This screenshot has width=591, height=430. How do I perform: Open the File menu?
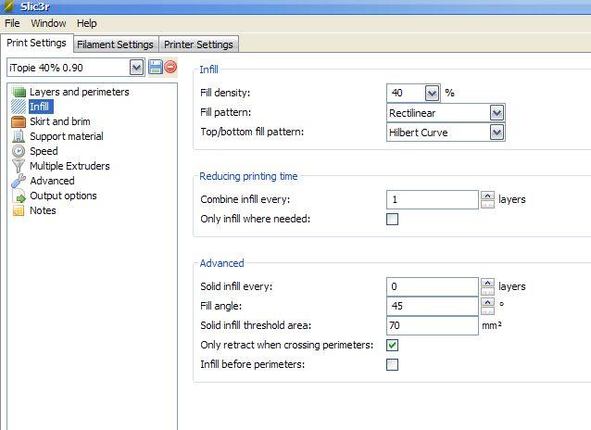[x=12, y=23]
